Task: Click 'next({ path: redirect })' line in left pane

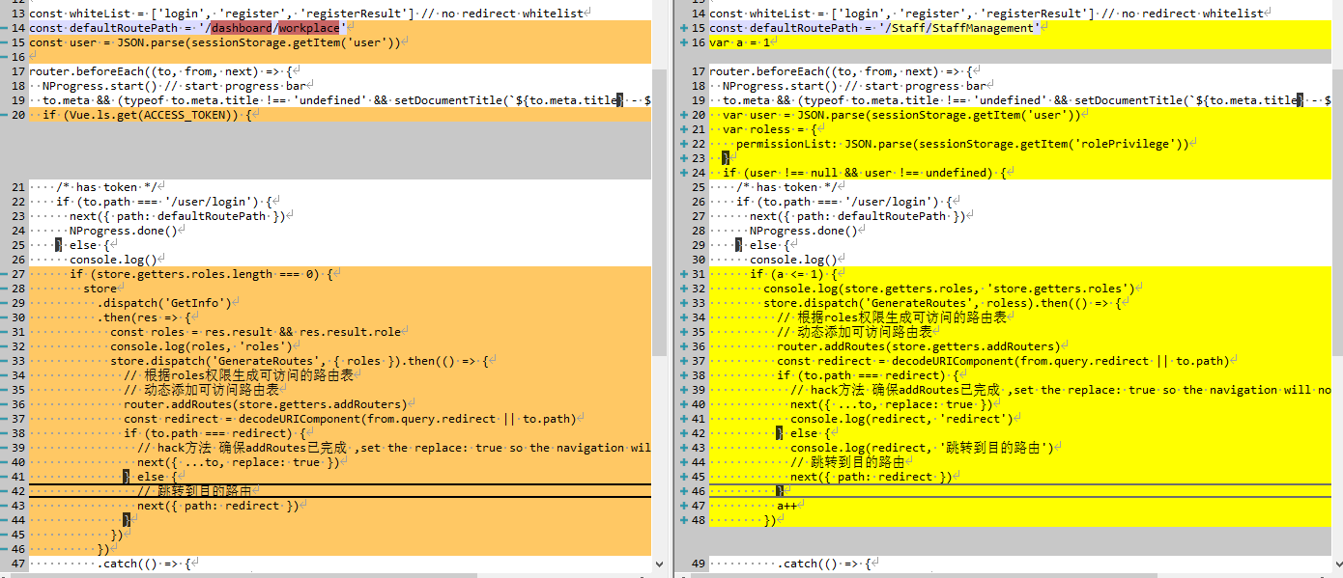Action: point(218,506)
